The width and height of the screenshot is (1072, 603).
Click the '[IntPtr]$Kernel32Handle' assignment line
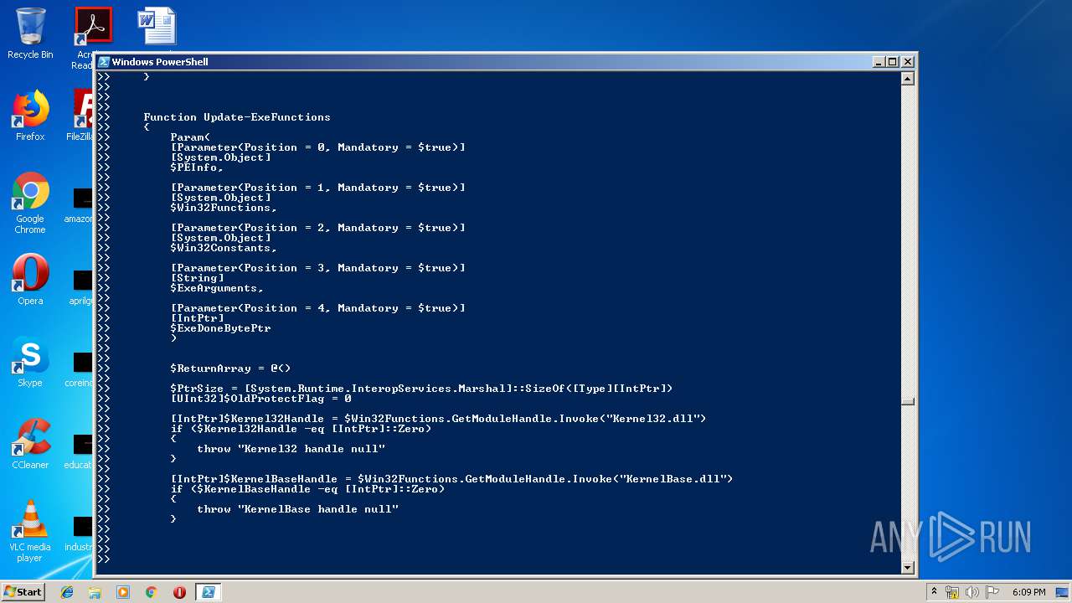[438, 419]
